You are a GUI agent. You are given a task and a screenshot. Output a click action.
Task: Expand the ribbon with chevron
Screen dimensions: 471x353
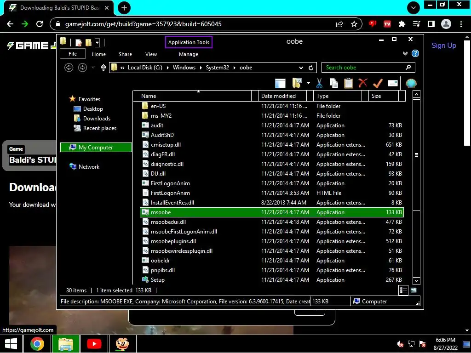click(405, 53)
